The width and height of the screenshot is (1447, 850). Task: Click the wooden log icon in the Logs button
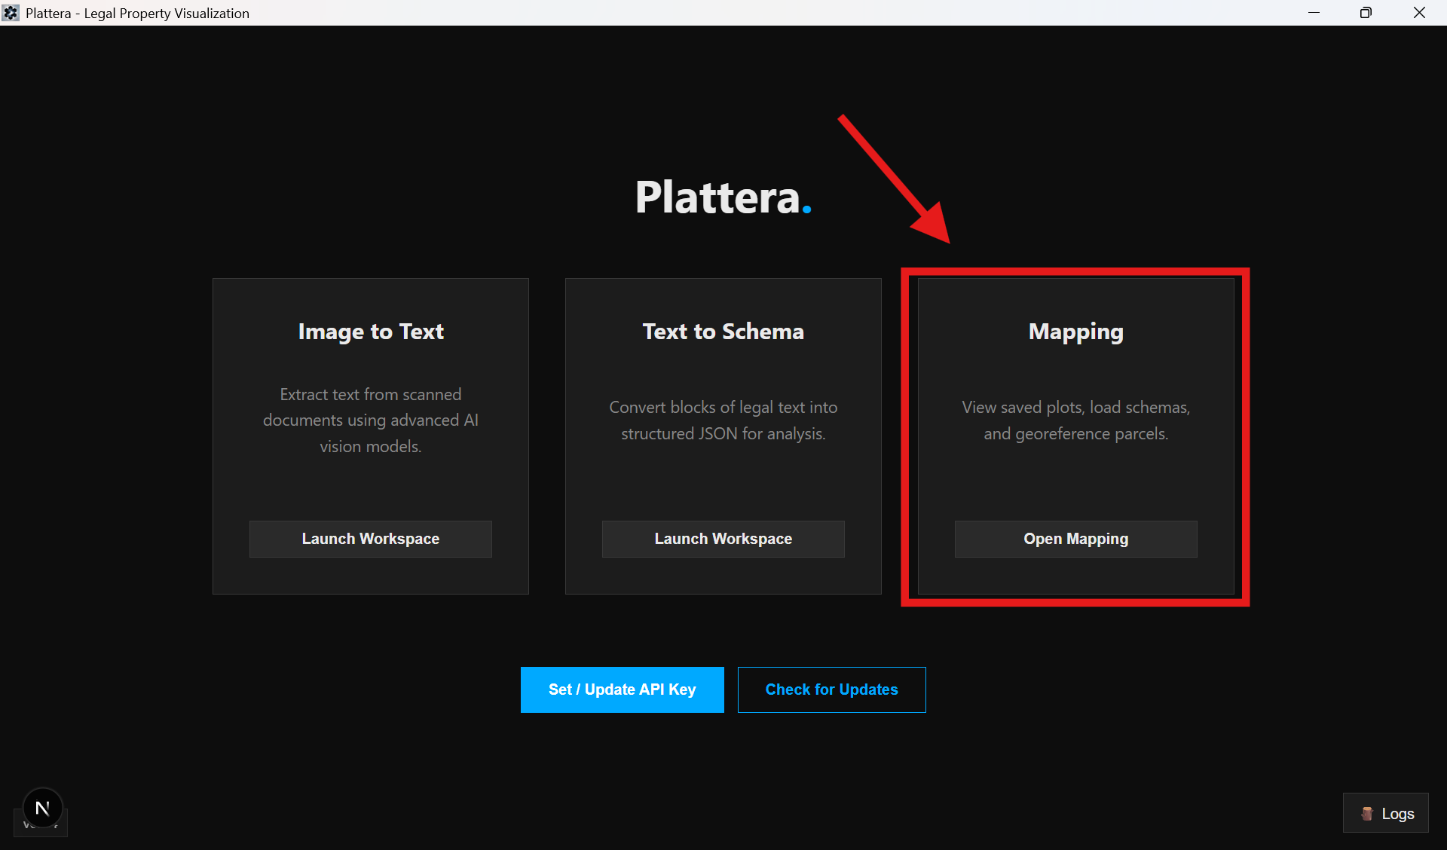[1366, 813]
